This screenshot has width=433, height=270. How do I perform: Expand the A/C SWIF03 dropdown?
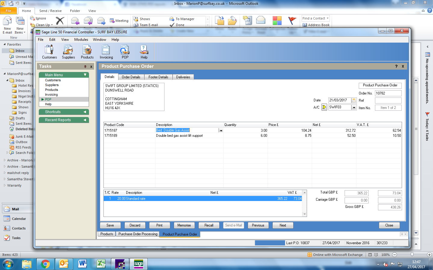tap(354, 107)
